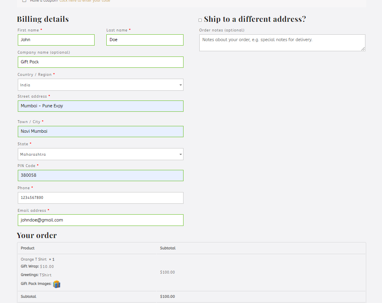Click the Orange T Shirt product name
Viewport: 382px width, 303px height.
(x=34, y=259)
